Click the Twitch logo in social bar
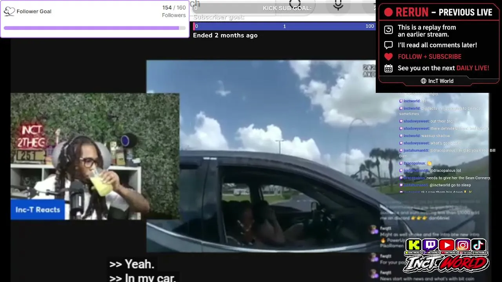This screenshot has width=502, height=282. click(430, 246)
